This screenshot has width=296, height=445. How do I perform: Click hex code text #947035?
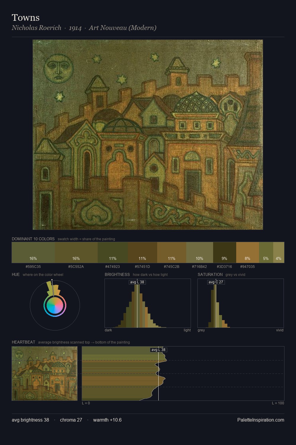click(x=247, y=267)
